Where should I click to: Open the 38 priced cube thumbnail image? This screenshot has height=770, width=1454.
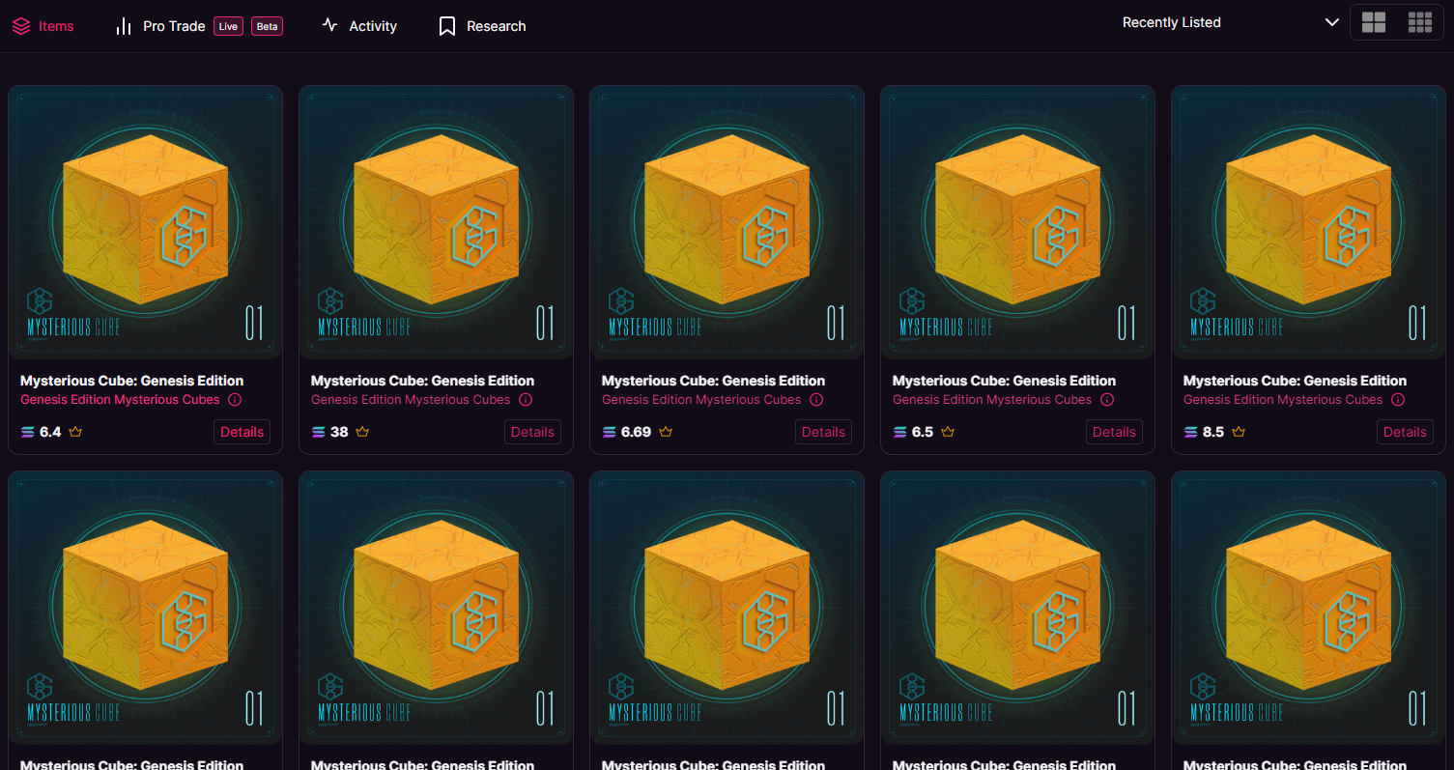[x=436, y=222]
